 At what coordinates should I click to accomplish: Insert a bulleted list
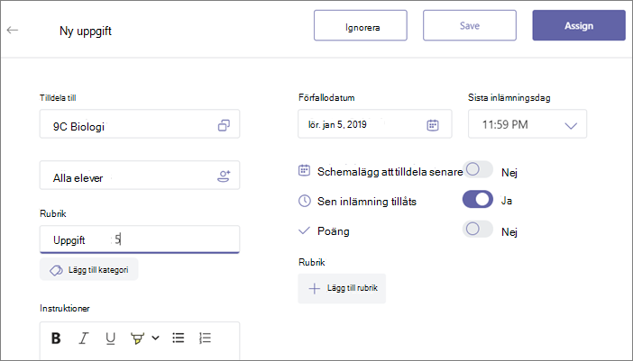click(x=178, y=338)
